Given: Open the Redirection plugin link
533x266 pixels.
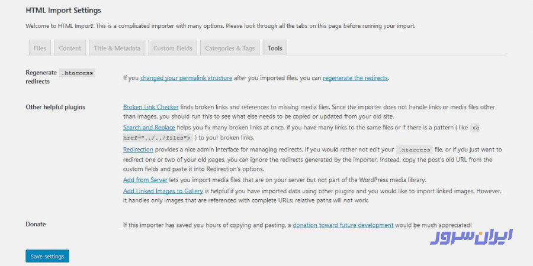Looking at the screenshot, I should [138, 150].
